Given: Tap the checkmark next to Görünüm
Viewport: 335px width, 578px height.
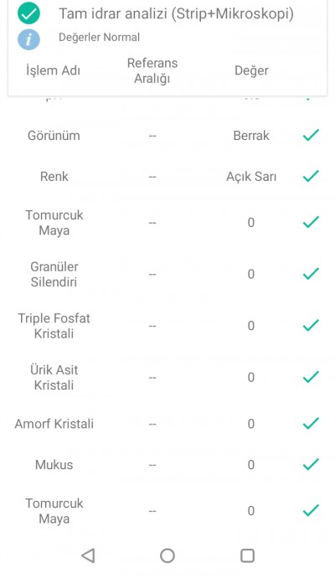Looking at the screenshot, I should pos(311,135).
